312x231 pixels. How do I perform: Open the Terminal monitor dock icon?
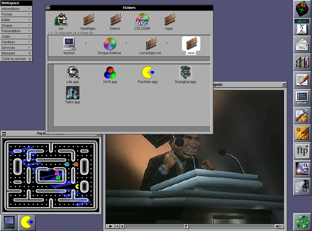[302, 98]
